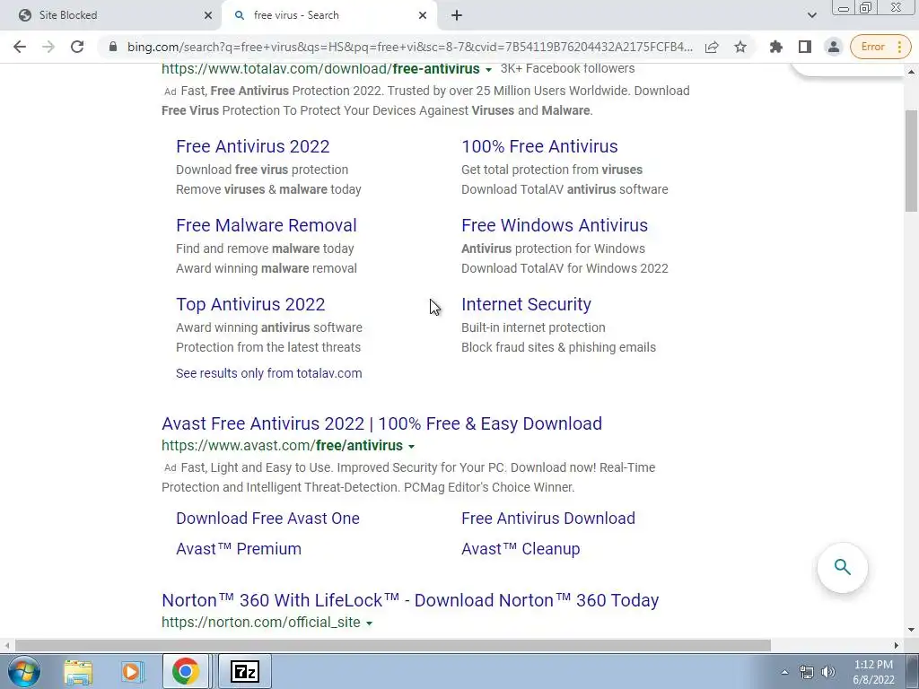The image size is (919, 689).
Task: Close the Site Blocked tab
Action: 208,16
